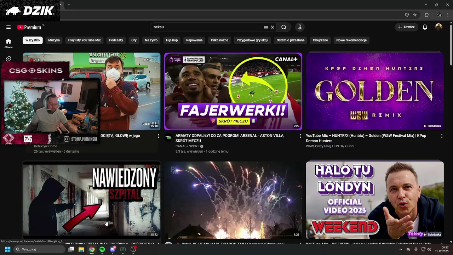The height and width of the screenshot is (255, 453).
Task: Select the Ostatnio przesłane chip
Action: (x=291, y=40)
